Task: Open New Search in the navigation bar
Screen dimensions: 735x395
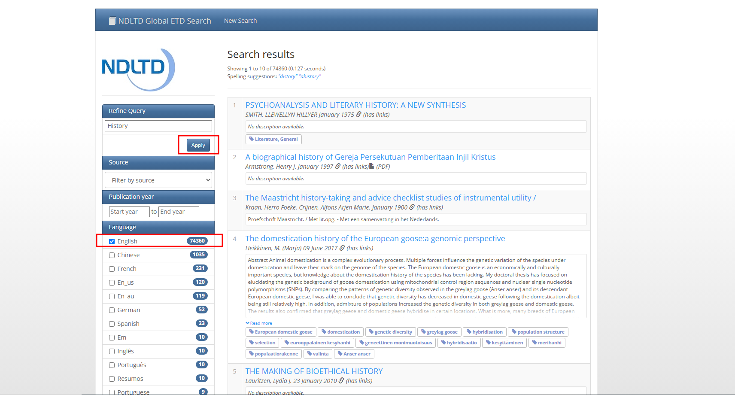Action: pyautogui.click(x=240, y=21)
